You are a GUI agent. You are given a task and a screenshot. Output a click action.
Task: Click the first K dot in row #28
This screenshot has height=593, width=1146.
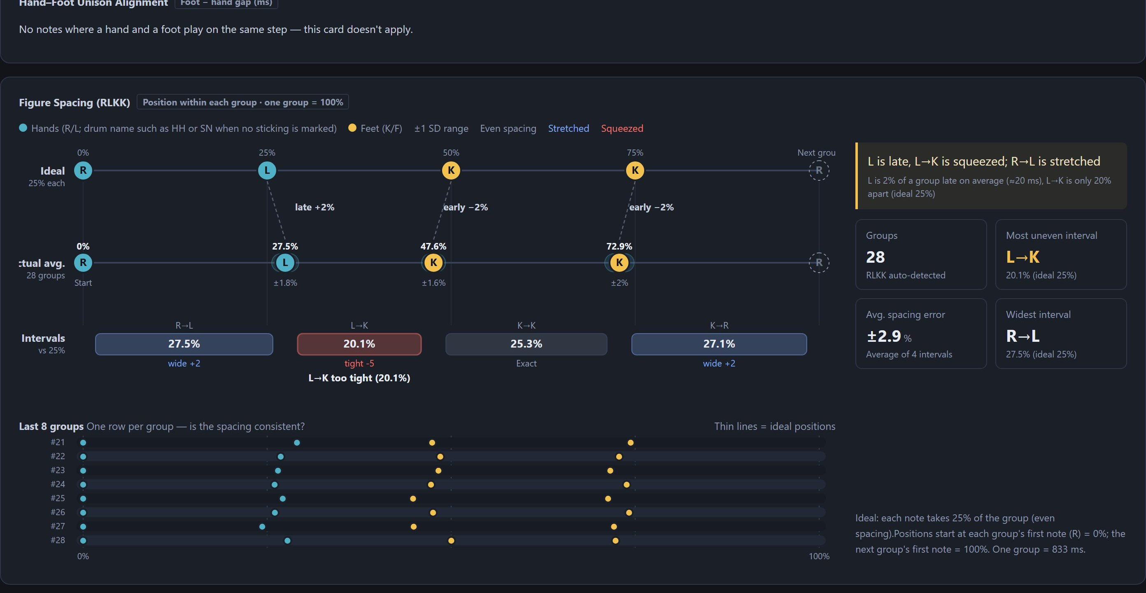[x=451, y=541]
